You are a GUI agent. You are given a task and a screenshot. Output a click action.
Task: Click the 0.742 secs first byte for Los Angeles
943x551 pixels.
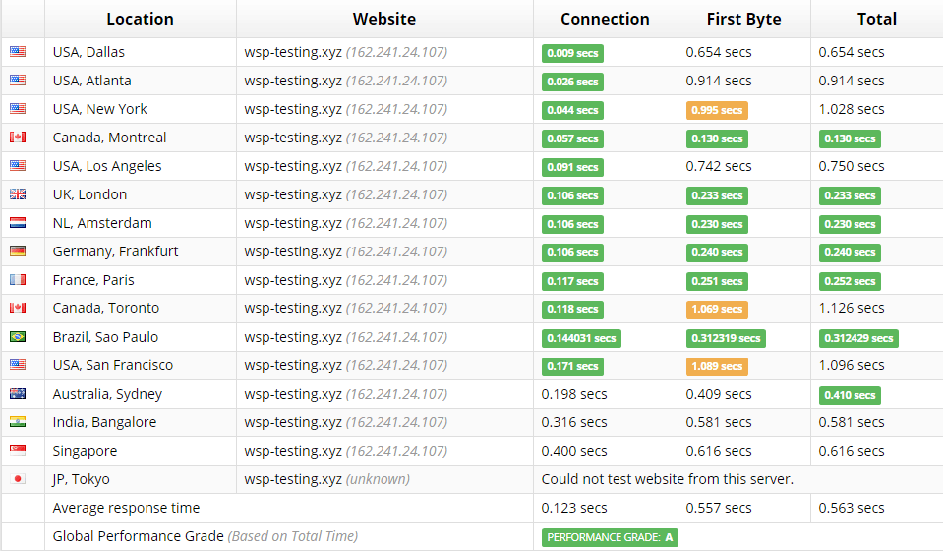pos(719,166)
